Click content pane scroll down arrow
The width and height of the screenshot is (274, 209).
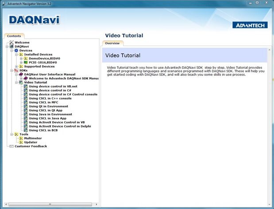(x=269, y=205)
